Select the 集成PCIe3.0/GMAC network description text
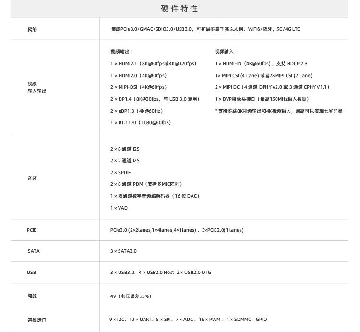The width and height of the screenshot is (360, 332). 205,29
